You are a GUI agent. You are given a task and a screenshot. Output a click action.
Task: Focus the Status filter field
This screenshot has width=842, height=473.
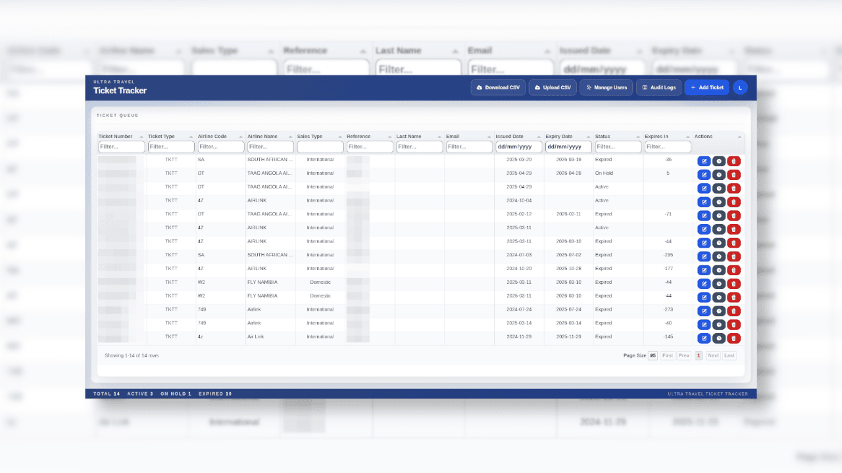pos(618,147)
